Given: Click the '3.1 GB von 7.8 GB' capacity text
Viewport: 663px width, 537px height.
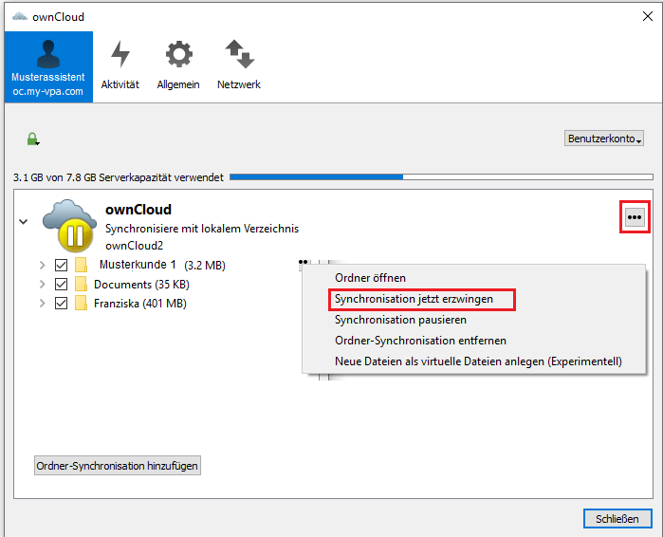Looking at the screenshot, I should coord(118,177).
